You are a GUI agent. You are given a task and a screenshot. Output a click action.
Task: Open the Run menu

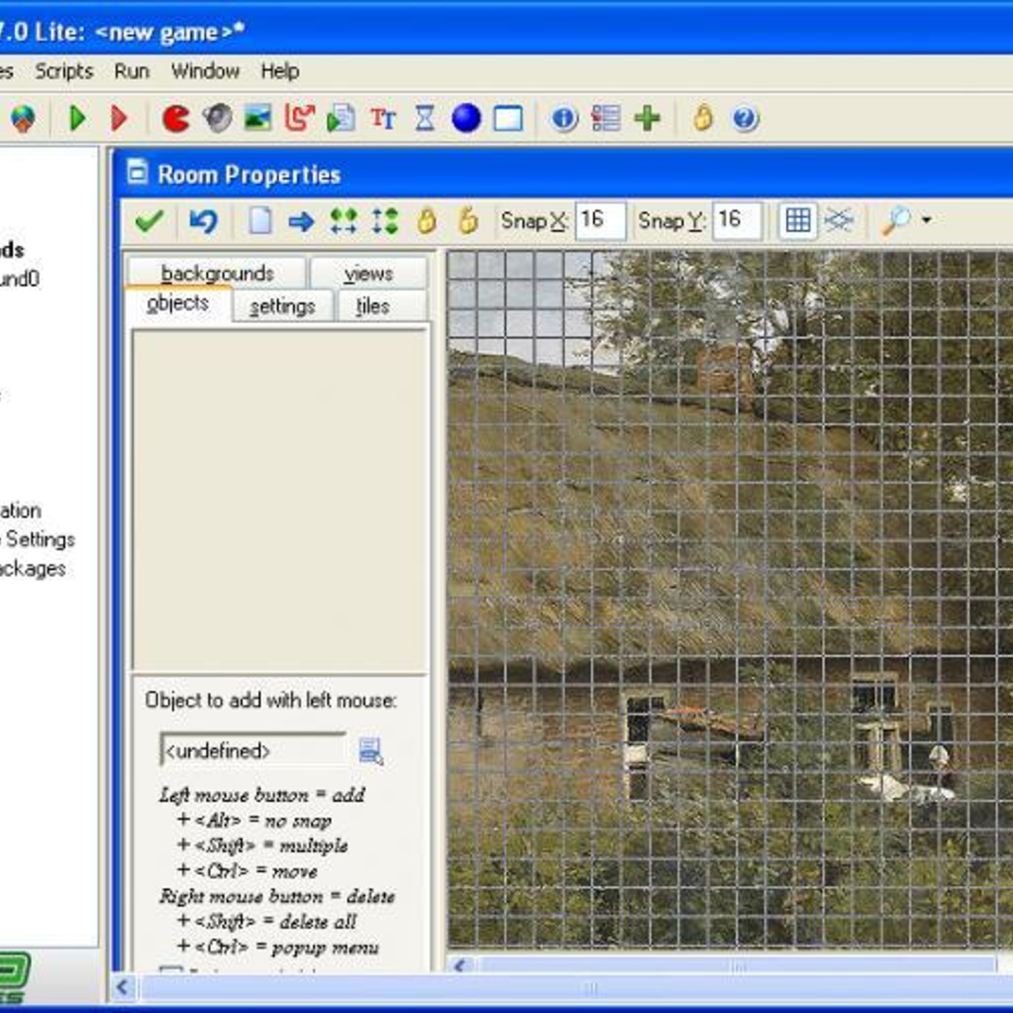[132, 71]
